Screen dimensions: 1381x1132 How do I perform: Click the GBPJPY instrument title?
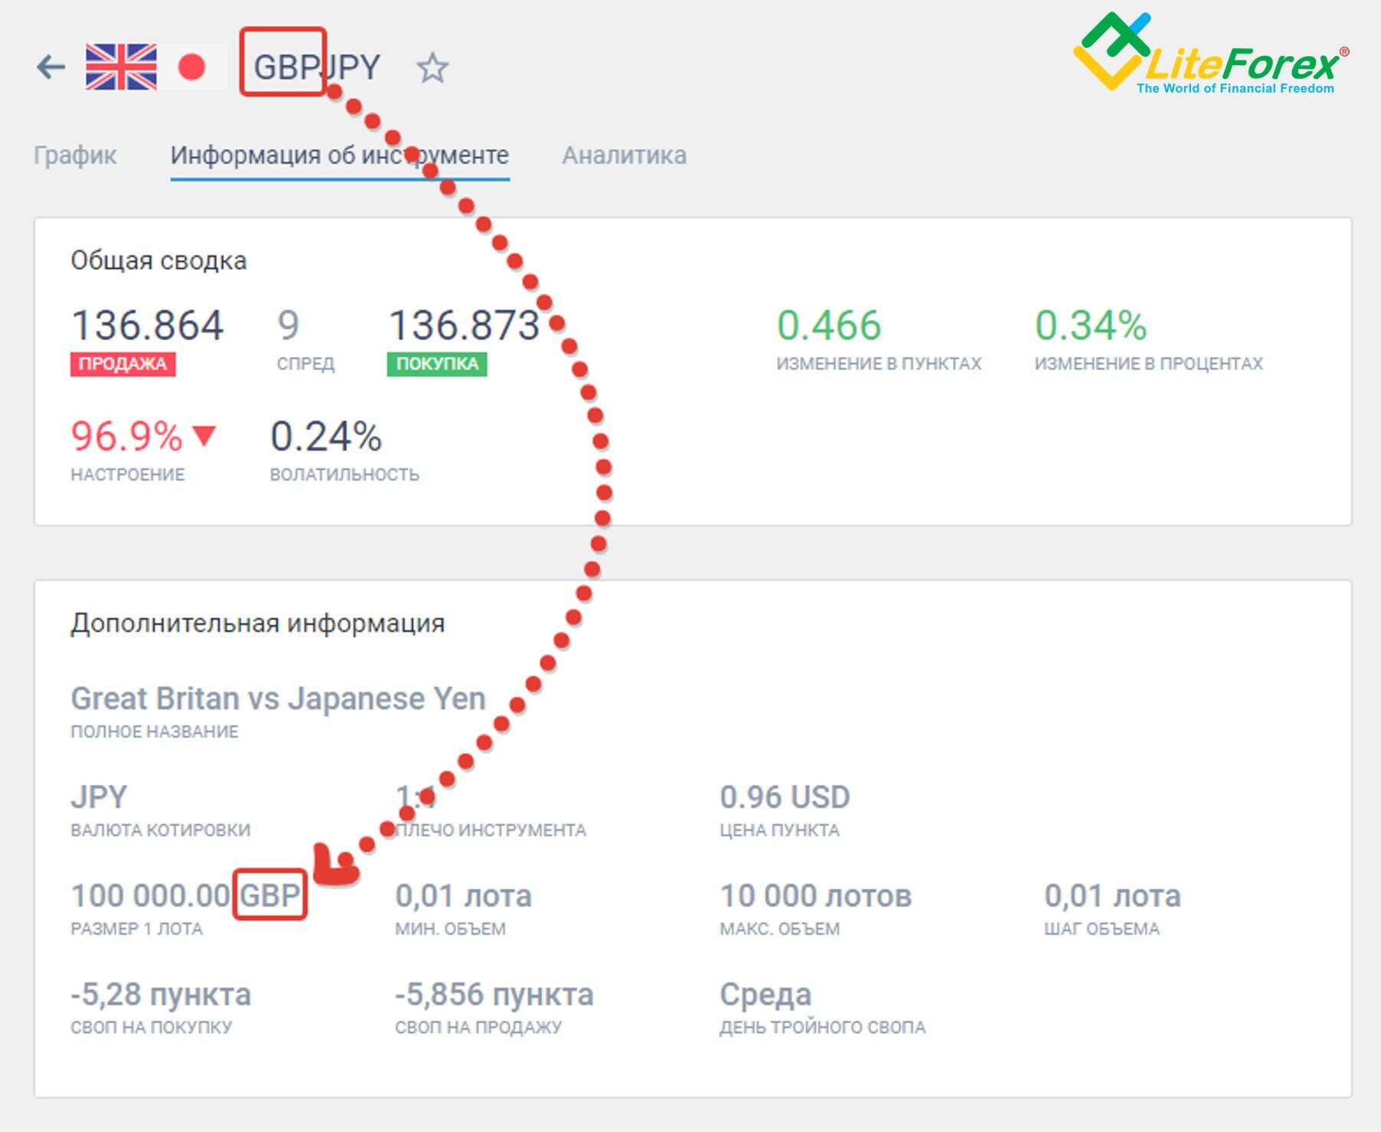[317, 67]
